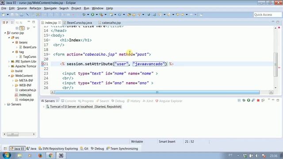This screenshot has height=159, width=283.
Task: Maximize the Servers view panel
Action: 278,100
